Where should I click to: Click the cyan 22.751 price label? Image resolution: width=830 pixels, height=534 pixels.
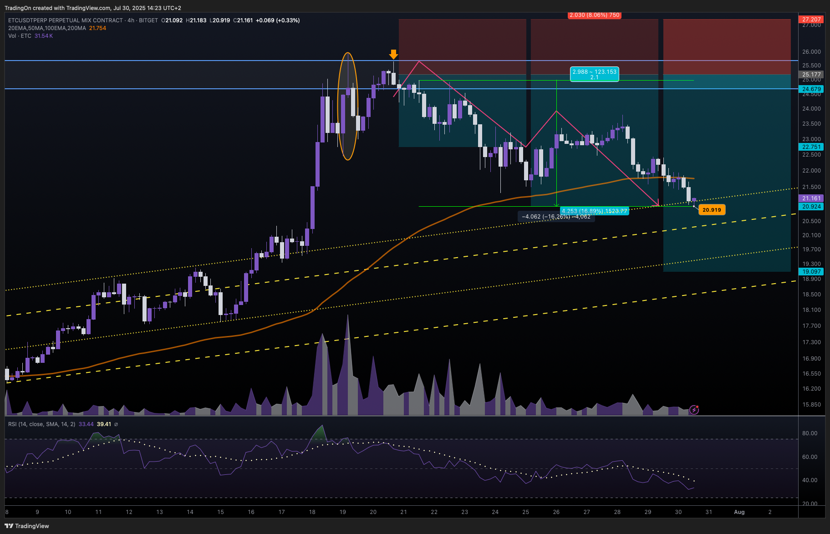[x=812, y=147]
